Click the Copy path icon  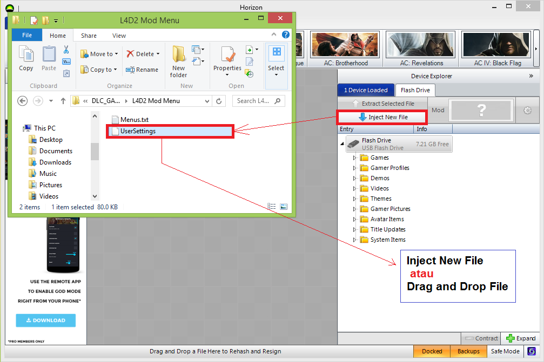[x=66, y=62]
